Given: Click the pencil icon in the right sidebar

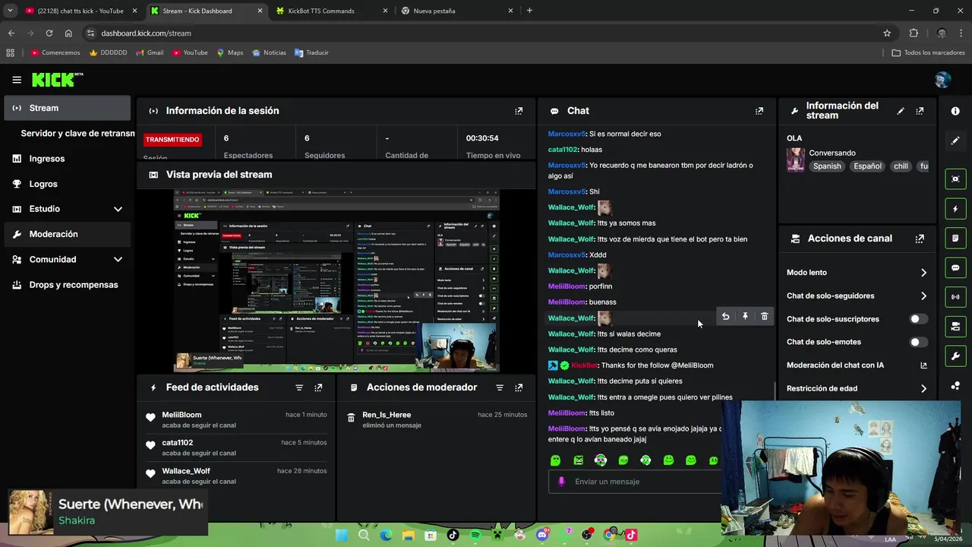Looking at the screenshot, I should pyautogui.click(x=955, y=141).
